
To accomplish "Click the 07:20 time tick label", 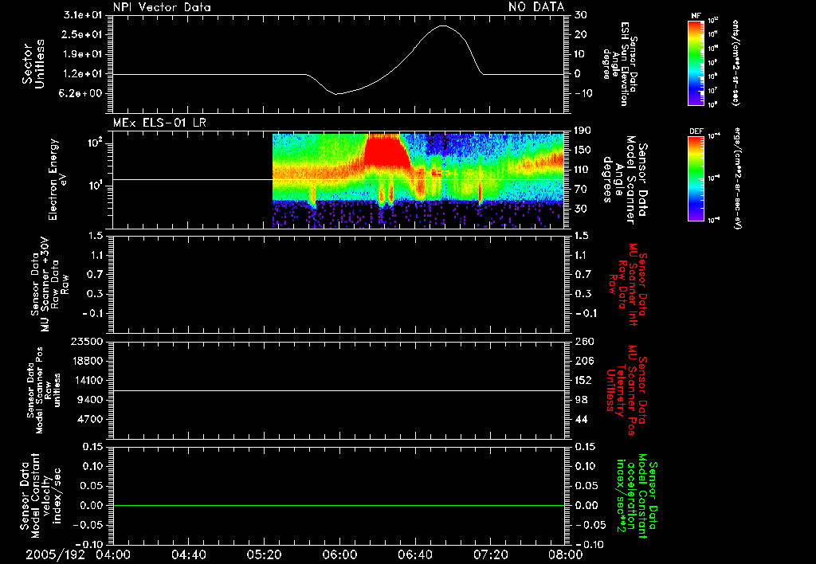I will click(490, 554).
